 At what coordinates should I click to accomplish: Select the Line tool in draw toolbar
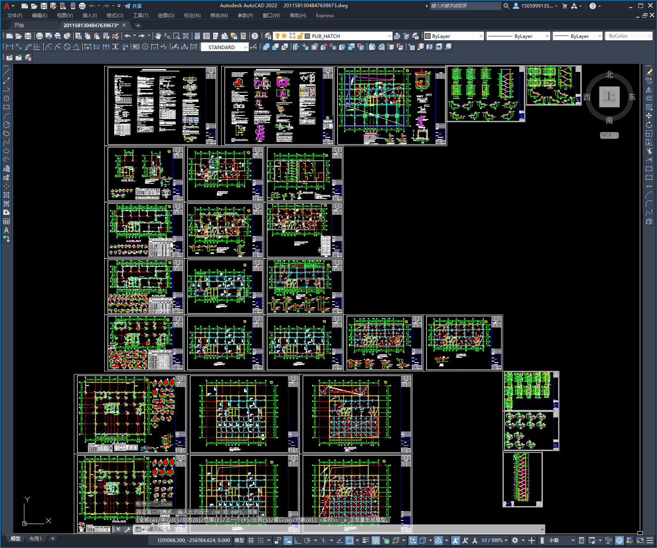6,72
